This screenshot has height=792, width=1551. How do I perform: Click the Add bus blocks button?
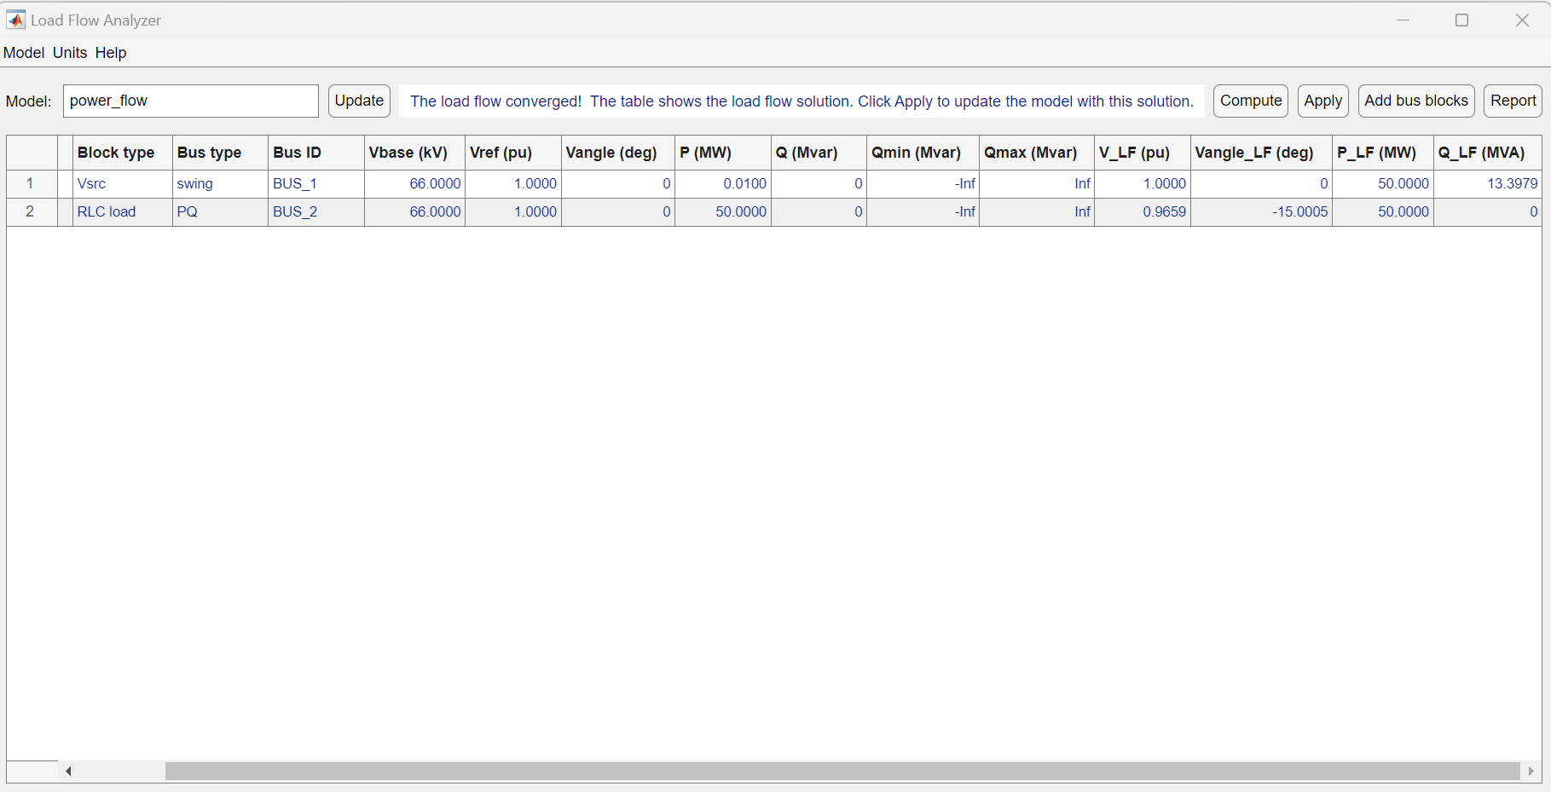[x=1415, y=101]
